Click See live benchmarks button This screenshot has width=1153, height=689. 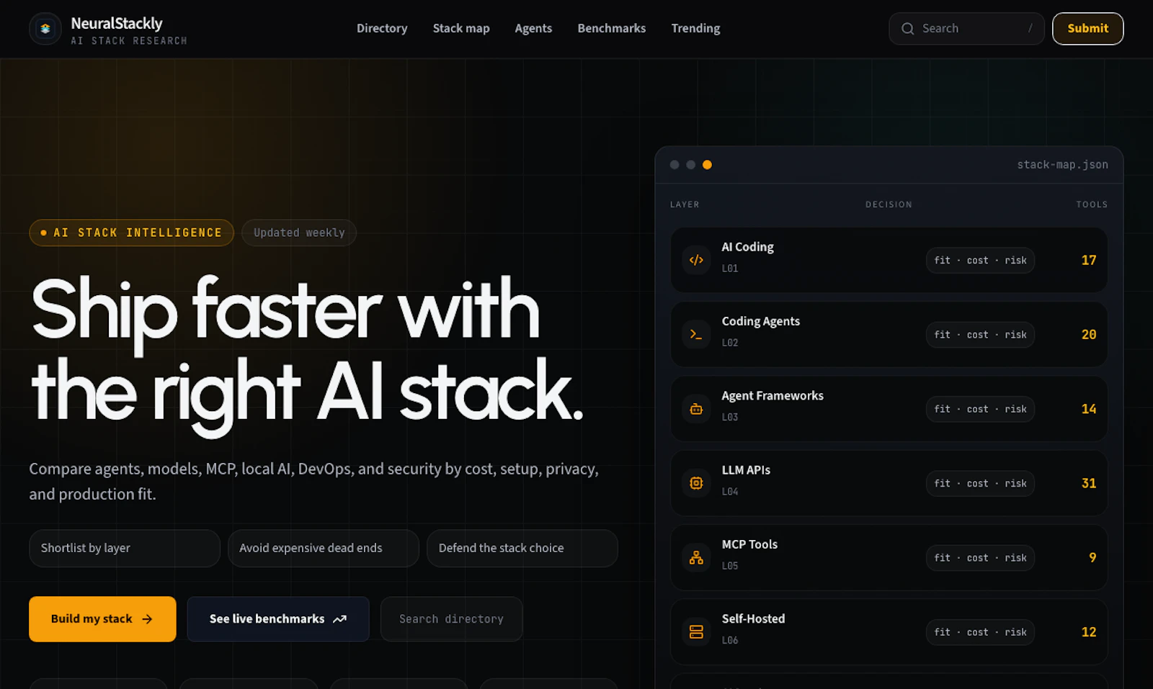pyautogui.click(x=278, y=619)
